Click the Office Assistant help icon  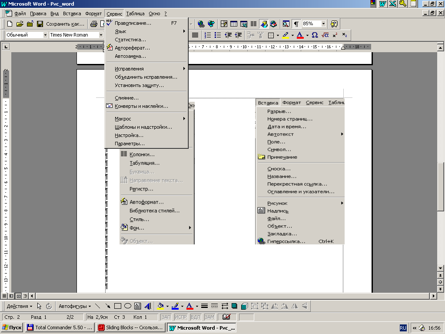pyautogui.click(x=334, y=24)
